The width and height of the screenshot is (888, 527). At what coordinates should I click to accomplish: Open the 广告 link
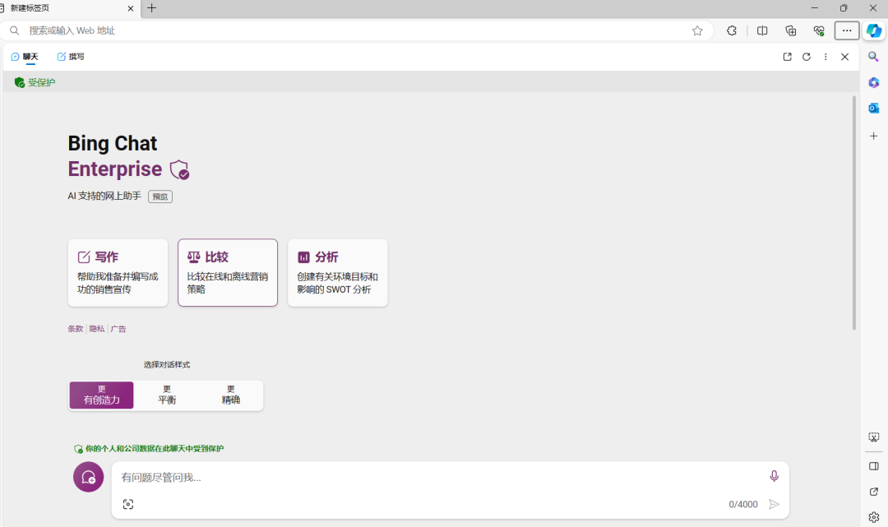[x=118, y=329]
